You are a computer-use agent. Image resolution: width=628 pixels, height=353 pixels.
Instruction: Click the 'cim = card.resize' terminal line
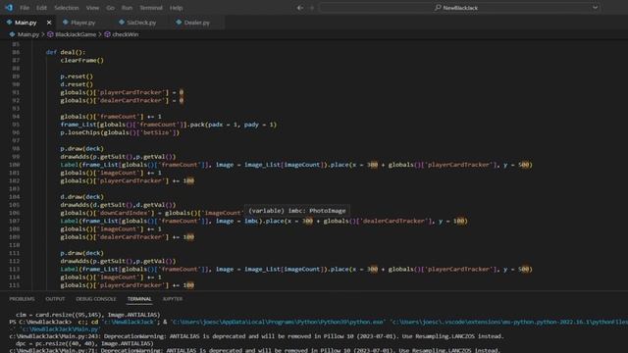click(x=87, y=315)
